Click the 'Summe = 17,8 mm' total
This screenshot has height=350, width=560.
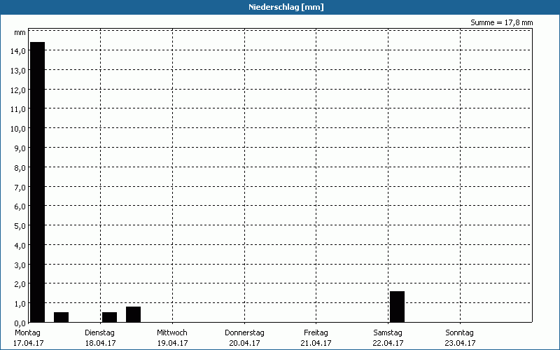(501, 22)
